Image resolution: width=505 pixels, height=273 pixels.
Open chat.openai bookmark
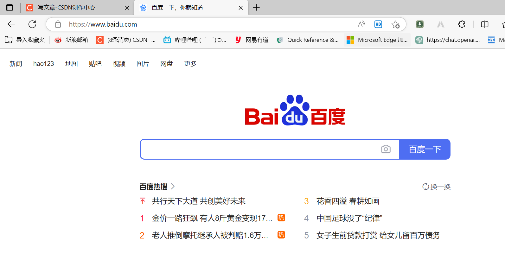448,40
